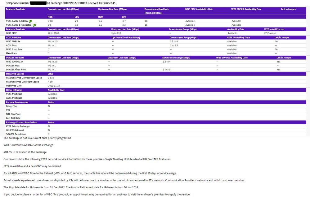310x197 pixels.
Task: Click the ADSL Products section header
Action: click(14, 37)
